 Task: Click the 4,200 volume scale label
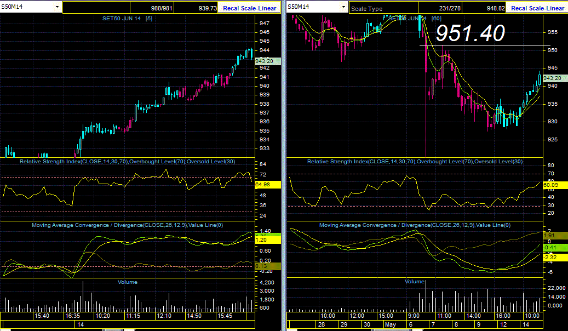point(267,282)
